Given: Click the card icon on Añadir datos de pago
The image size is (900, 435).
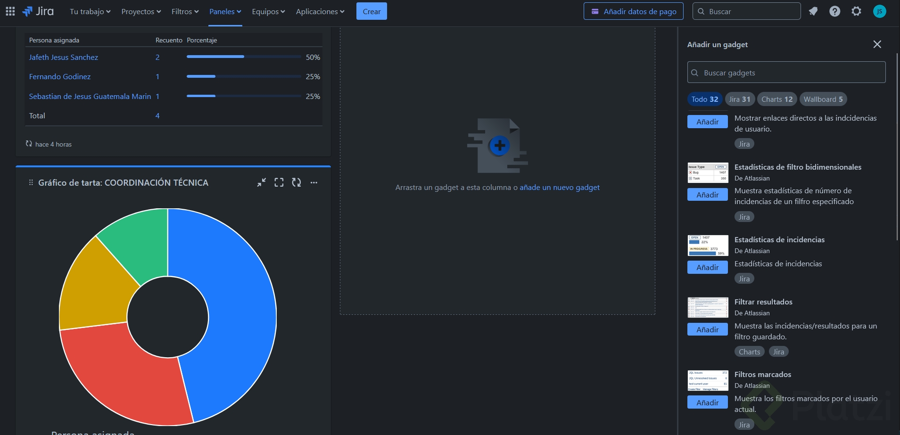Looking at the screenshot, I should pos(595,11).
